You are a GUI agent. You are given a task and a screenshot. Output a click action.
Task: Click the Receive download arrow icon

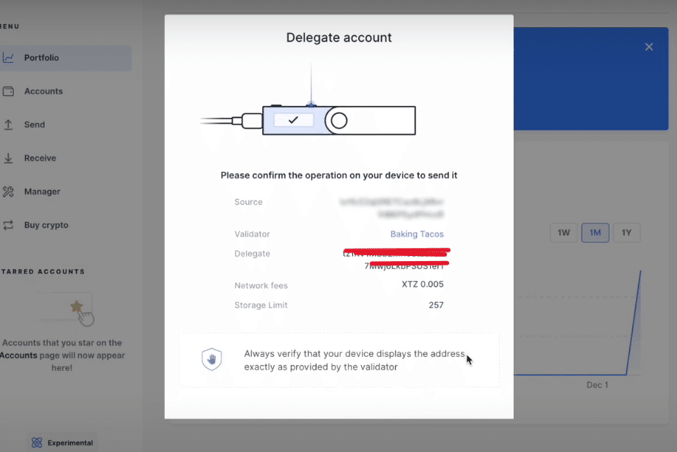[x=9, y=158]
